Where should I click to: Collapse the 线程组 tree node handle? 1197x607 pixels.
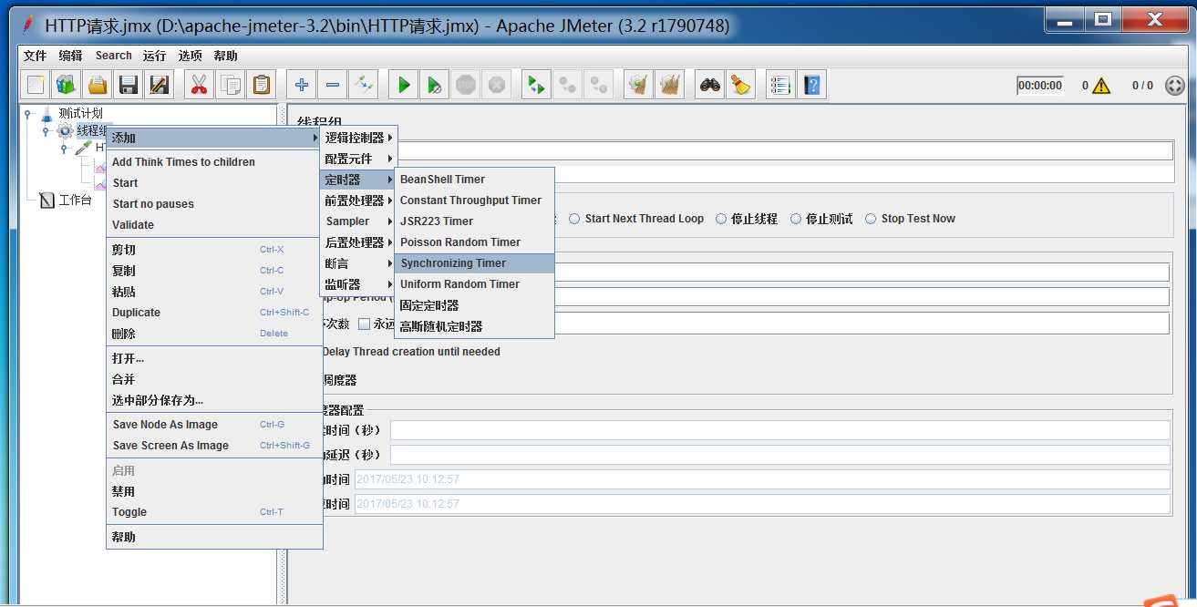point(46,131)
